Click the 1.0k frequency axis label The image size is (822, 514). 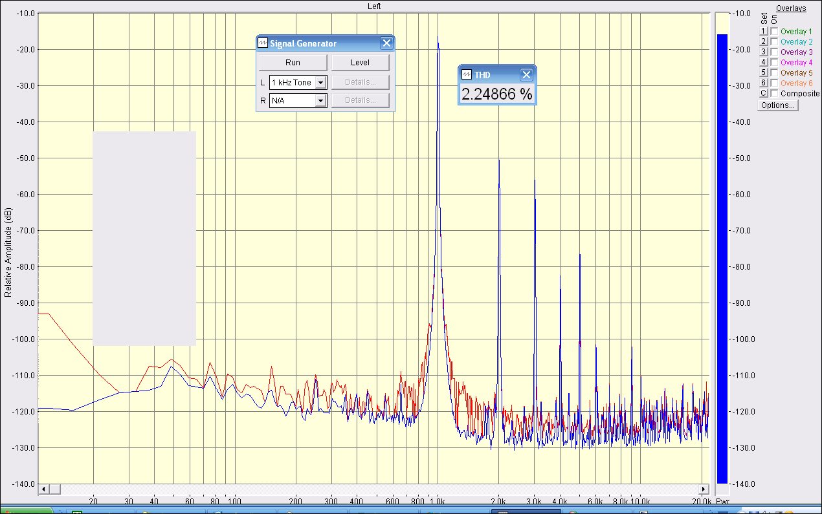pyautogui.click(x=438, y=501)
